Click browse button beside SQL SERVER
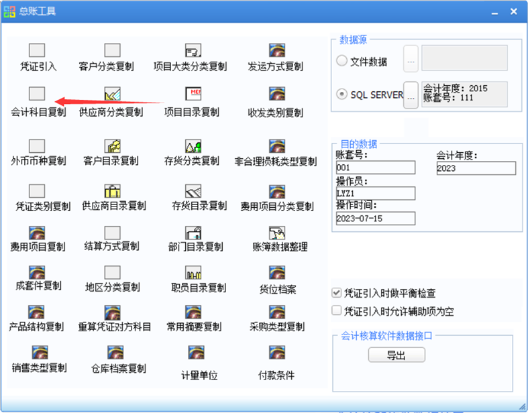Image resolution: width=528 pixels, height=413 pixels. (411, 95)
